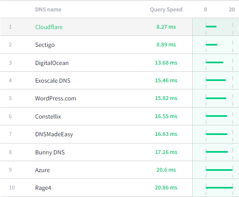Image resolution: width=239 pixels, height=197 pixels.
Task: Click the 16.63 ms speed value
Action: tap(166, 134)
